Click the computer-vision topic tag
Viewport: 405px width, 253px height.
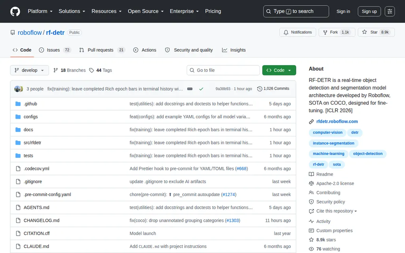(327, 132)
